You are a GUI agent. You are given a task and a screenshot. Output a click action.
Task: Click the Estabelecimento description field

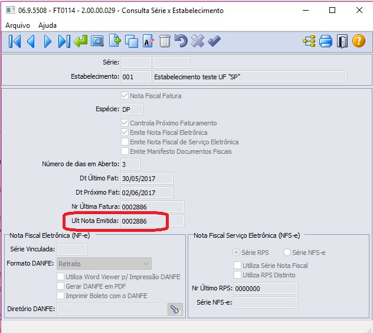(250, 77)
